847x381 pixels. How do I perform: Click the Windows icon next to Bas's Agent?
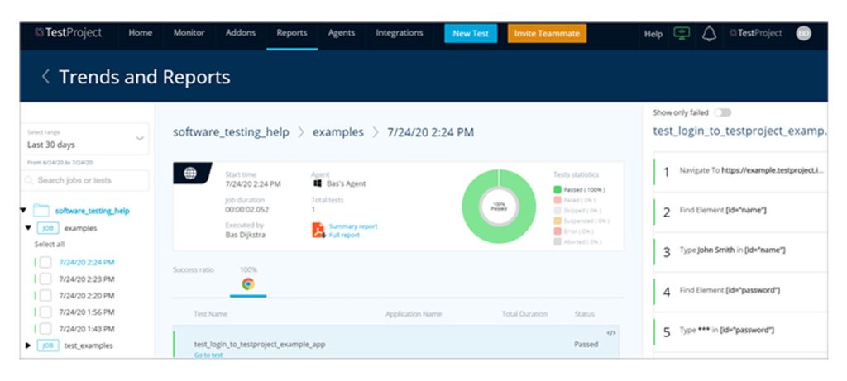pyautogui.click(x=317, y=183)
